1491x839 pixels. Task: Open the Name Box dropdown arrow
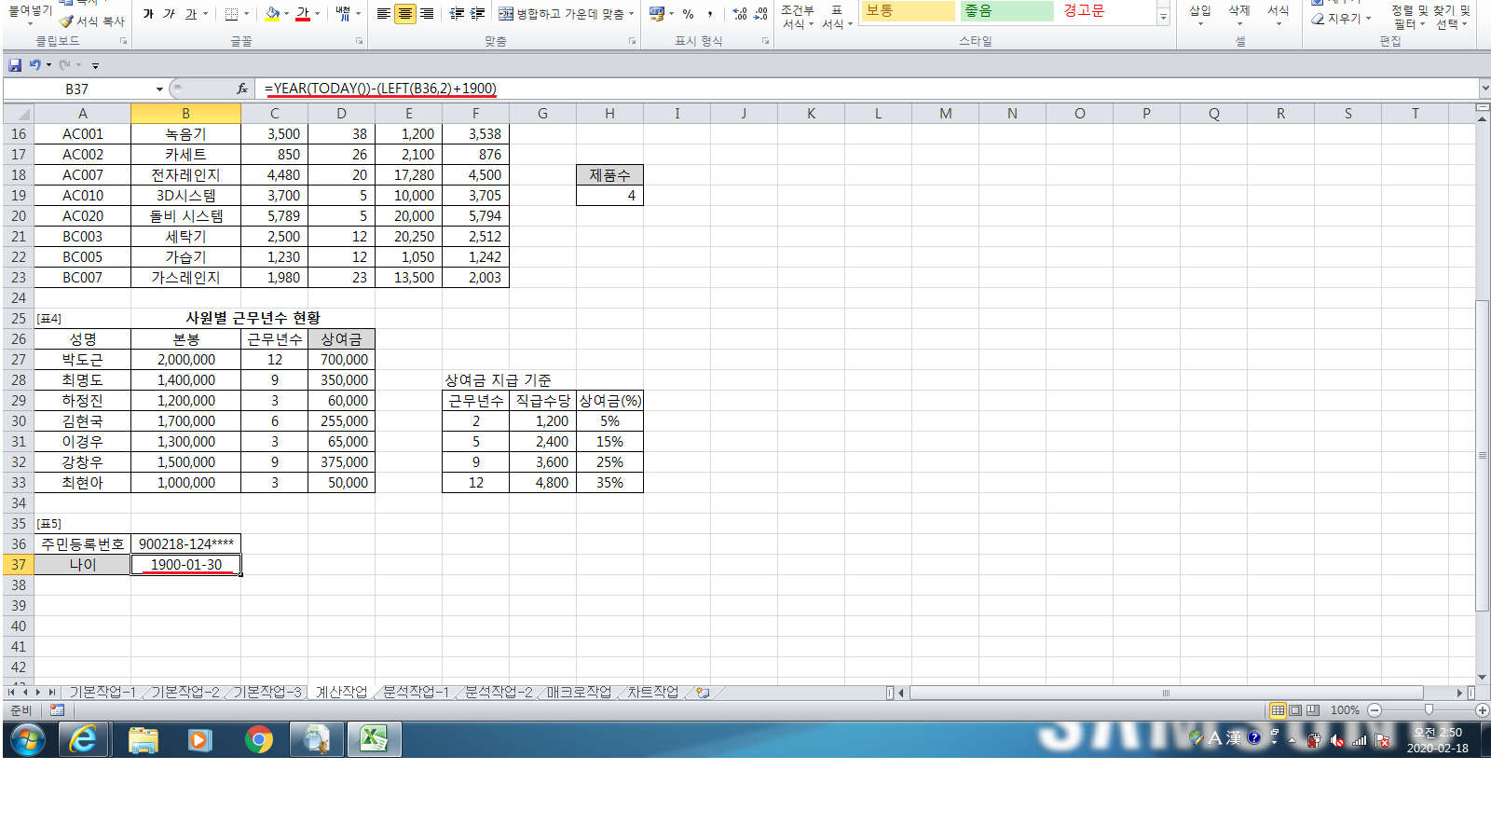click(159, 89)
